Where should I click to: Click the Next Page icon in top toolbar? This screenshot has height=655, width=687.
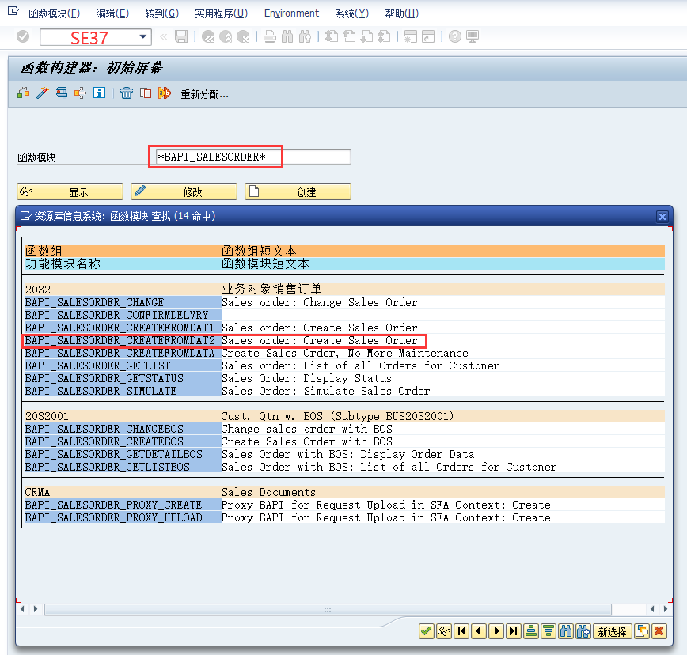pos(366,36)
